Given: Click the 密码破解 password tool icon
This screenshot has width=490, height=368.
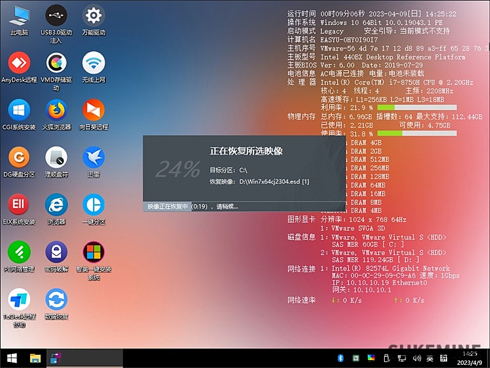Looking at the screenshot, I should coord(56,251).
